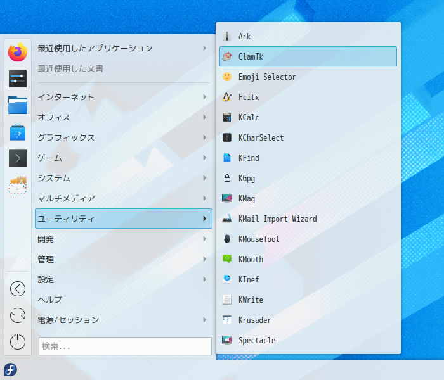
Task: Click the KMag magnifier screen icon
Action: click(227, 198)
